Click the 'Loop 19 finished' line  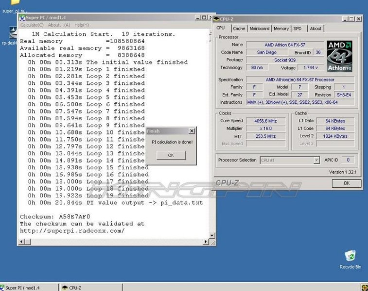pos(88,195)
